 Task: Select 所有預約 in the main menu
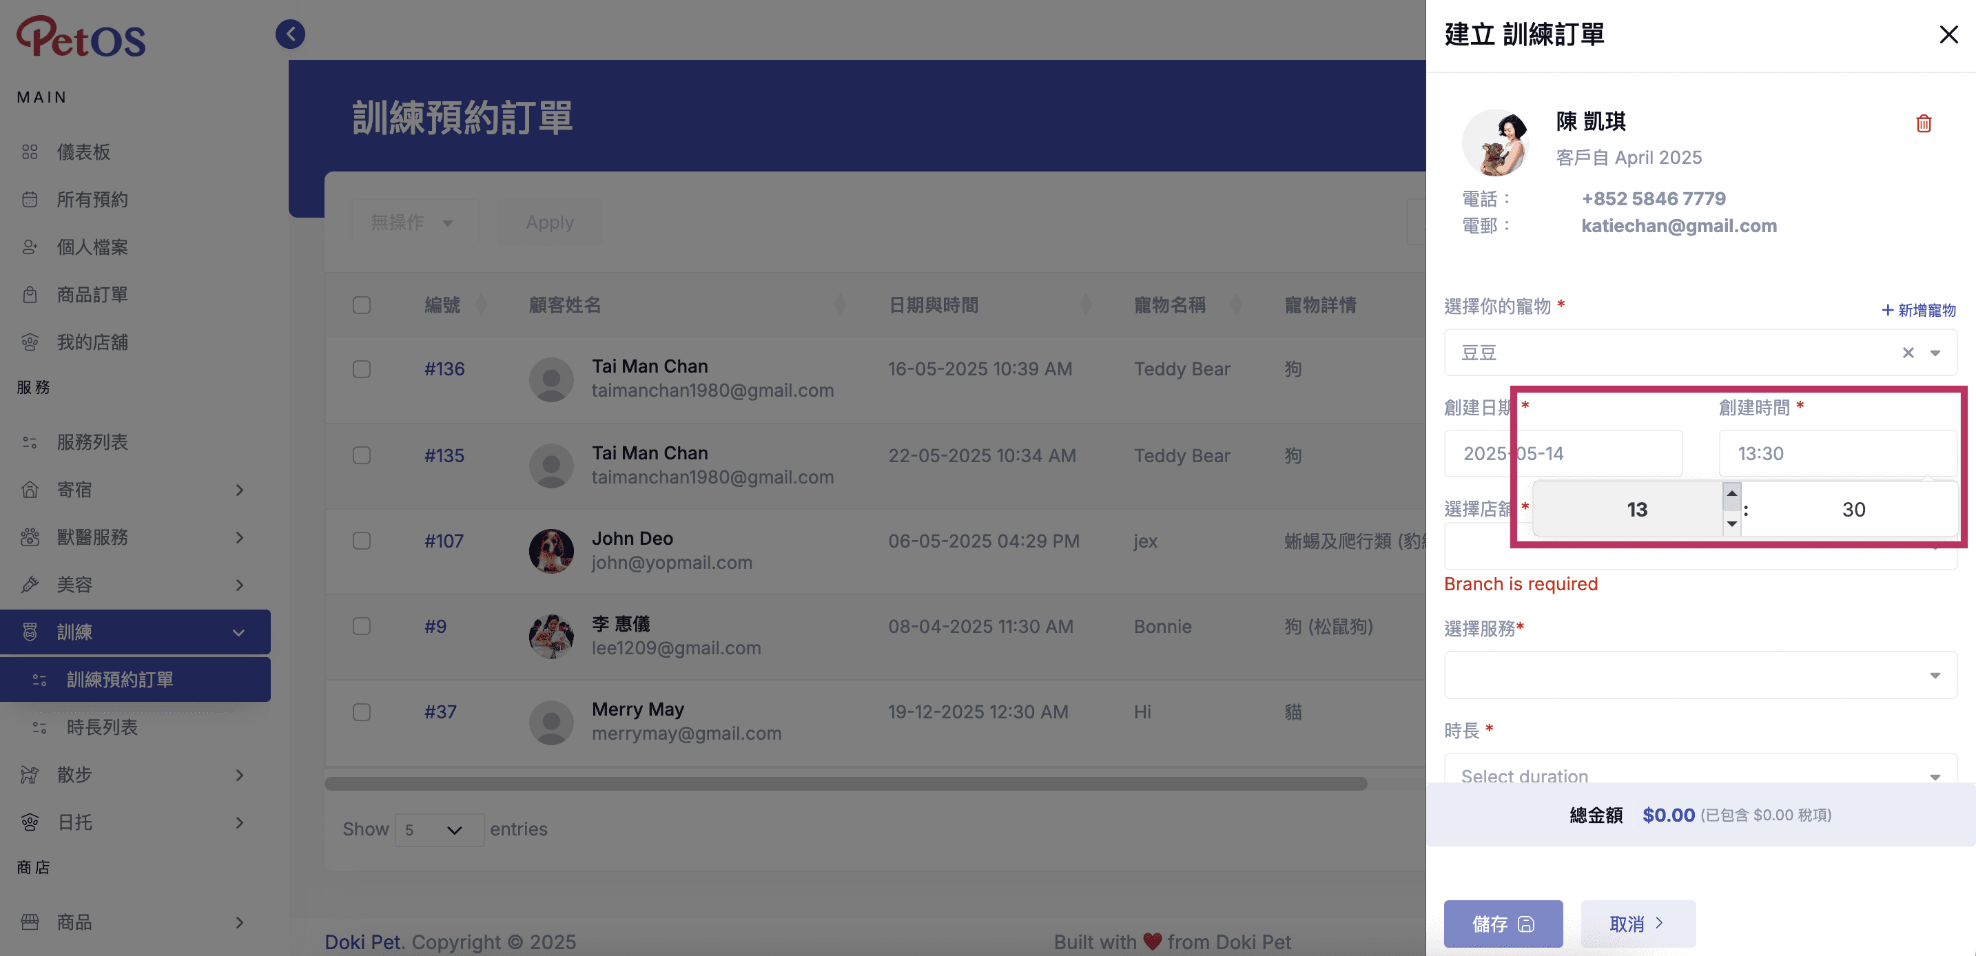(x=92, y=199)
